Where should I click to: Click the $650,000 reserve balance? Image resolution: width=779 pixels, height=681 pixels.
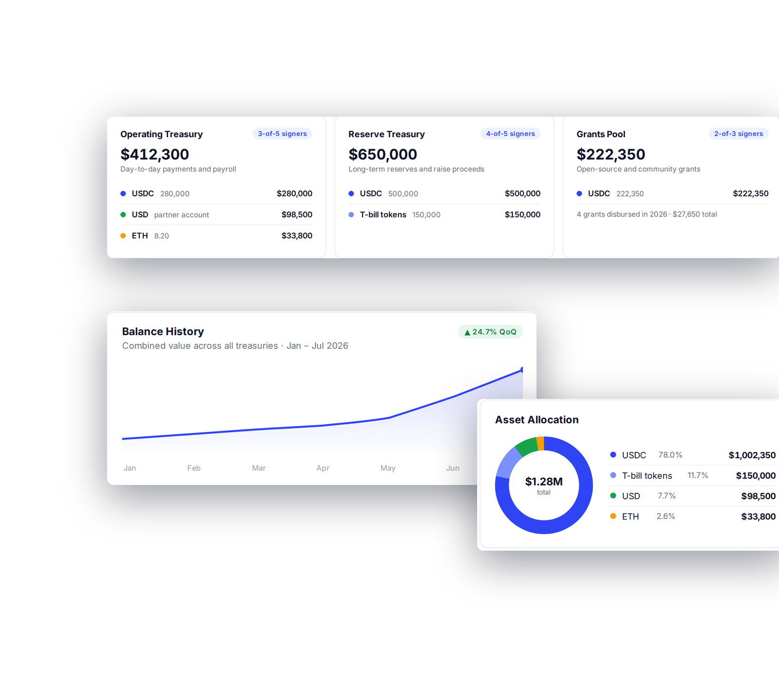point(383,154)
